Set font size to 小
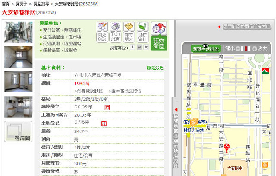 tap(132, 47)
